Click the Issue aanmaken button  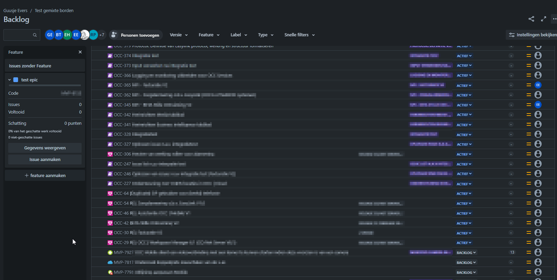pyautogui.click(x=45, y=160)
